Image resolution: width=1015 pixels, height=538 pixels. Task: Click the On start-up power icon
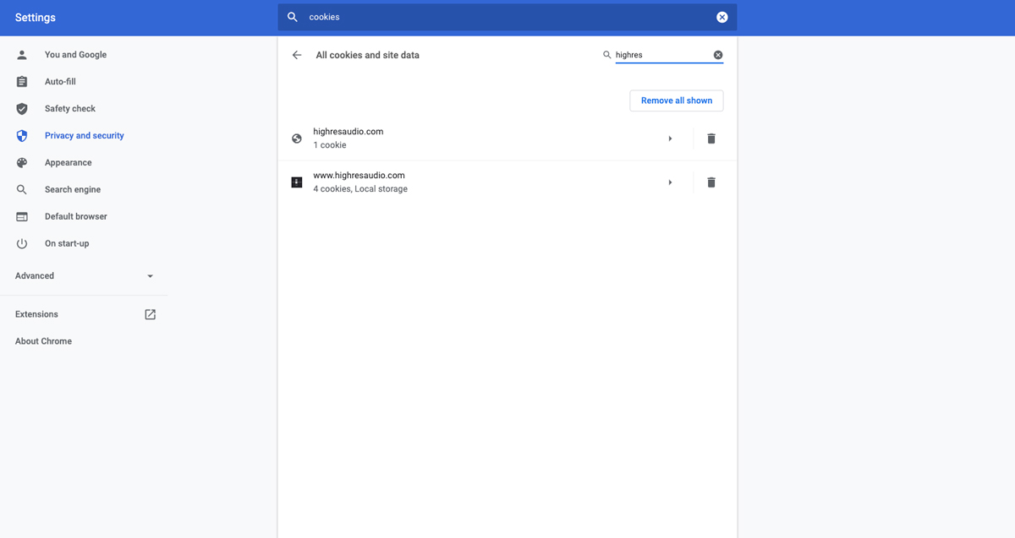tap(22, 244)
